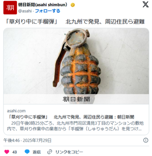Click the Asahi Shimbun red avatar
The height and width of the screenshot is (156, 152).
tap(10, 8)
